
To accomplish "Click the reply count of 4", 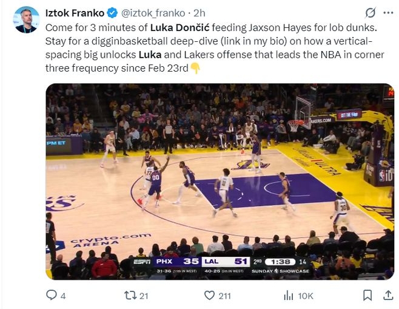I will (63, 296).
